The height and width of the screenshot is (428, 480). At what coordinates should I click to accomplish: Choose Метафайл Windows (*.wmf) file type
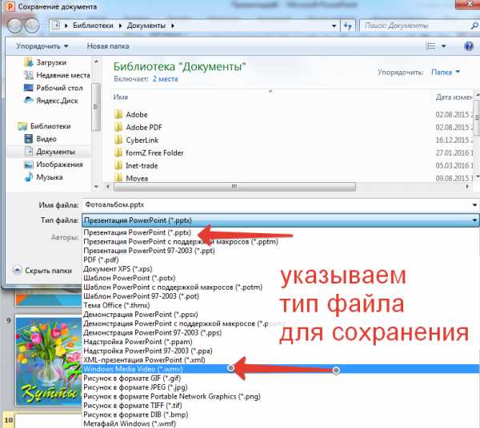[x=130, y=424]
